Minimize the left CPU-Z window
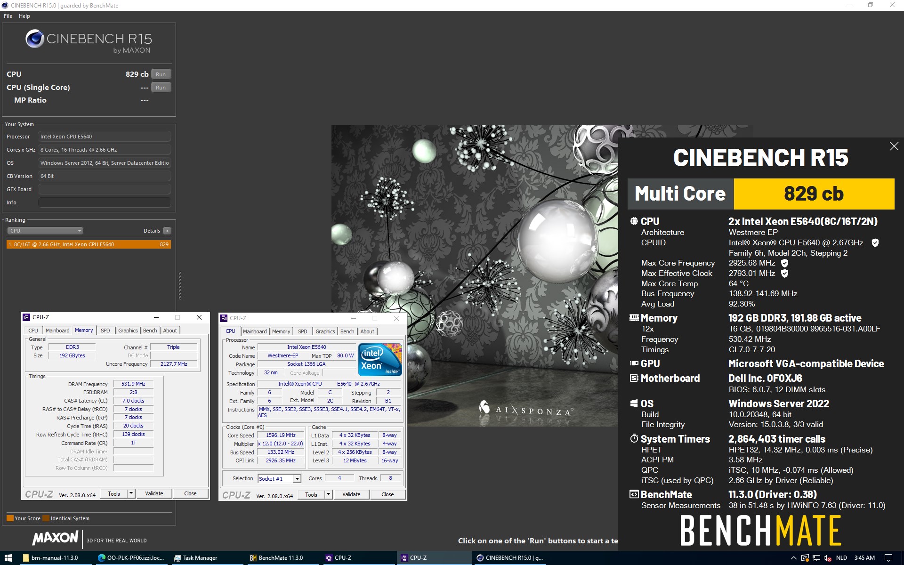 pos(156,317)
